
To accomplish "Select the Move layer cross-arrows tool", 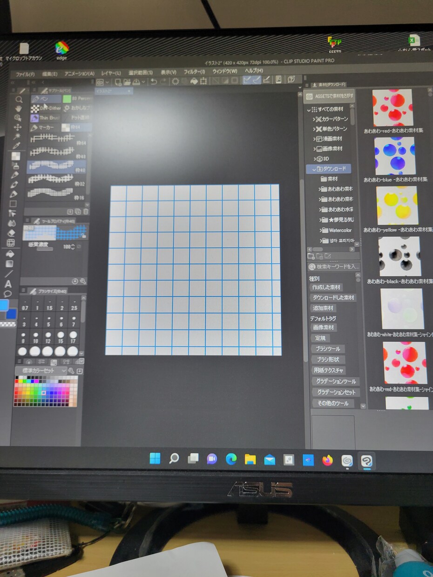I will [18, 127].
